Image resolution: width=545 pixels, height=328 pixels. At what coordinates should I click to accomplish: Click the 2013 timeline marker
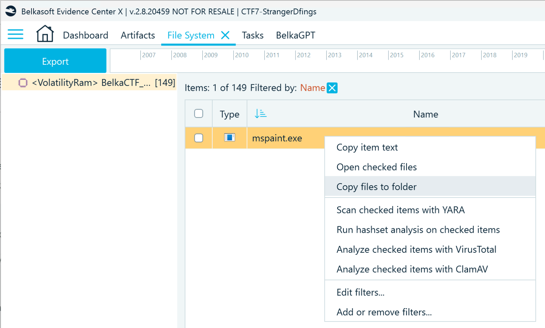click(335, 55)
